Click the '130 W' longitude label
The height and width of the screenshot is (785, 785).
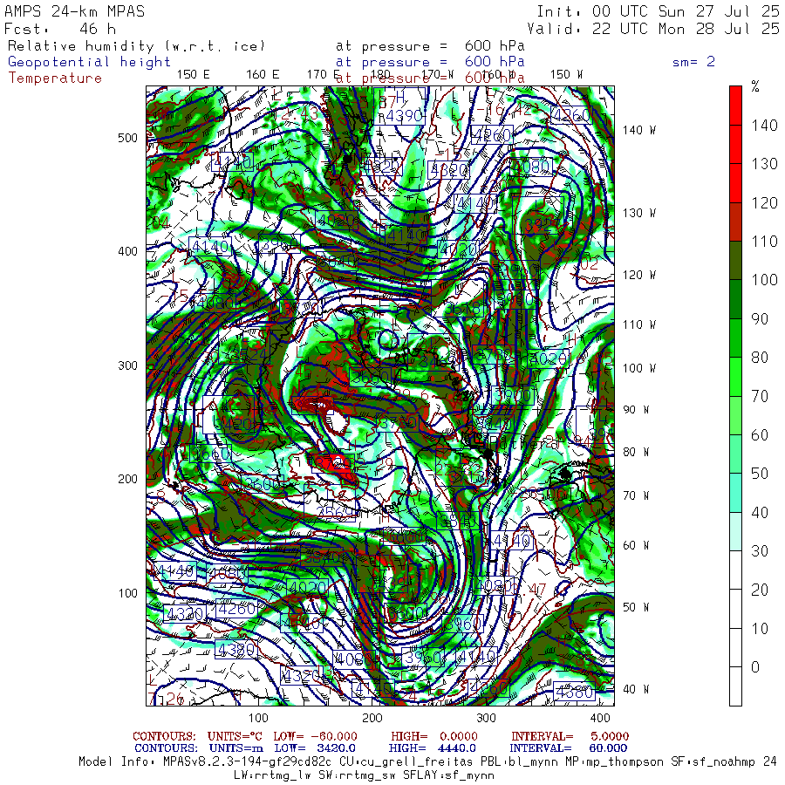coord(638,213)
